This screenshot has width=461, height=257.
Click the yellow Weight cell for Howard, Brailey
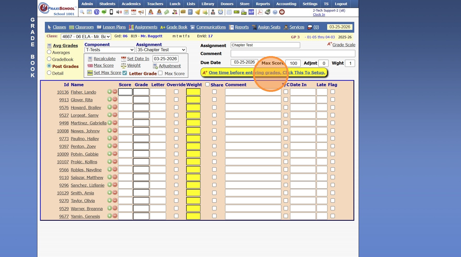tap(193, 107)
